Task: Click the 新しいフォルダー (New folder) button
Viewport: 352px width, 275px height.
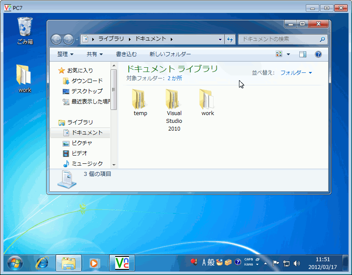Action: coord(170,54)
